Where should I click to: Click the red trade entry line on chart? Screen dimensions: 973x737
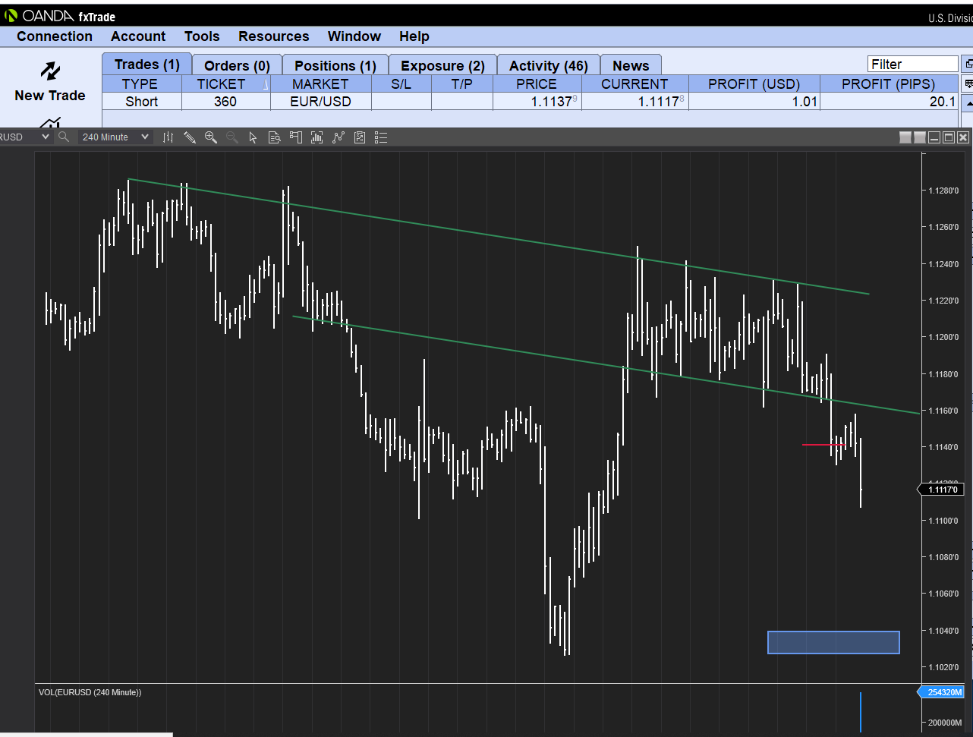[824, 445]
